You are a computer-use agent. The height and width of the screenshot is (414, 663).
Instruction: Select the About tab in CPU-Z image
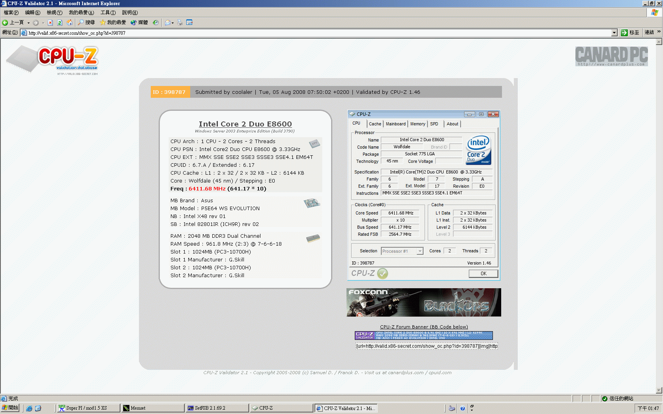click(452, 124)
